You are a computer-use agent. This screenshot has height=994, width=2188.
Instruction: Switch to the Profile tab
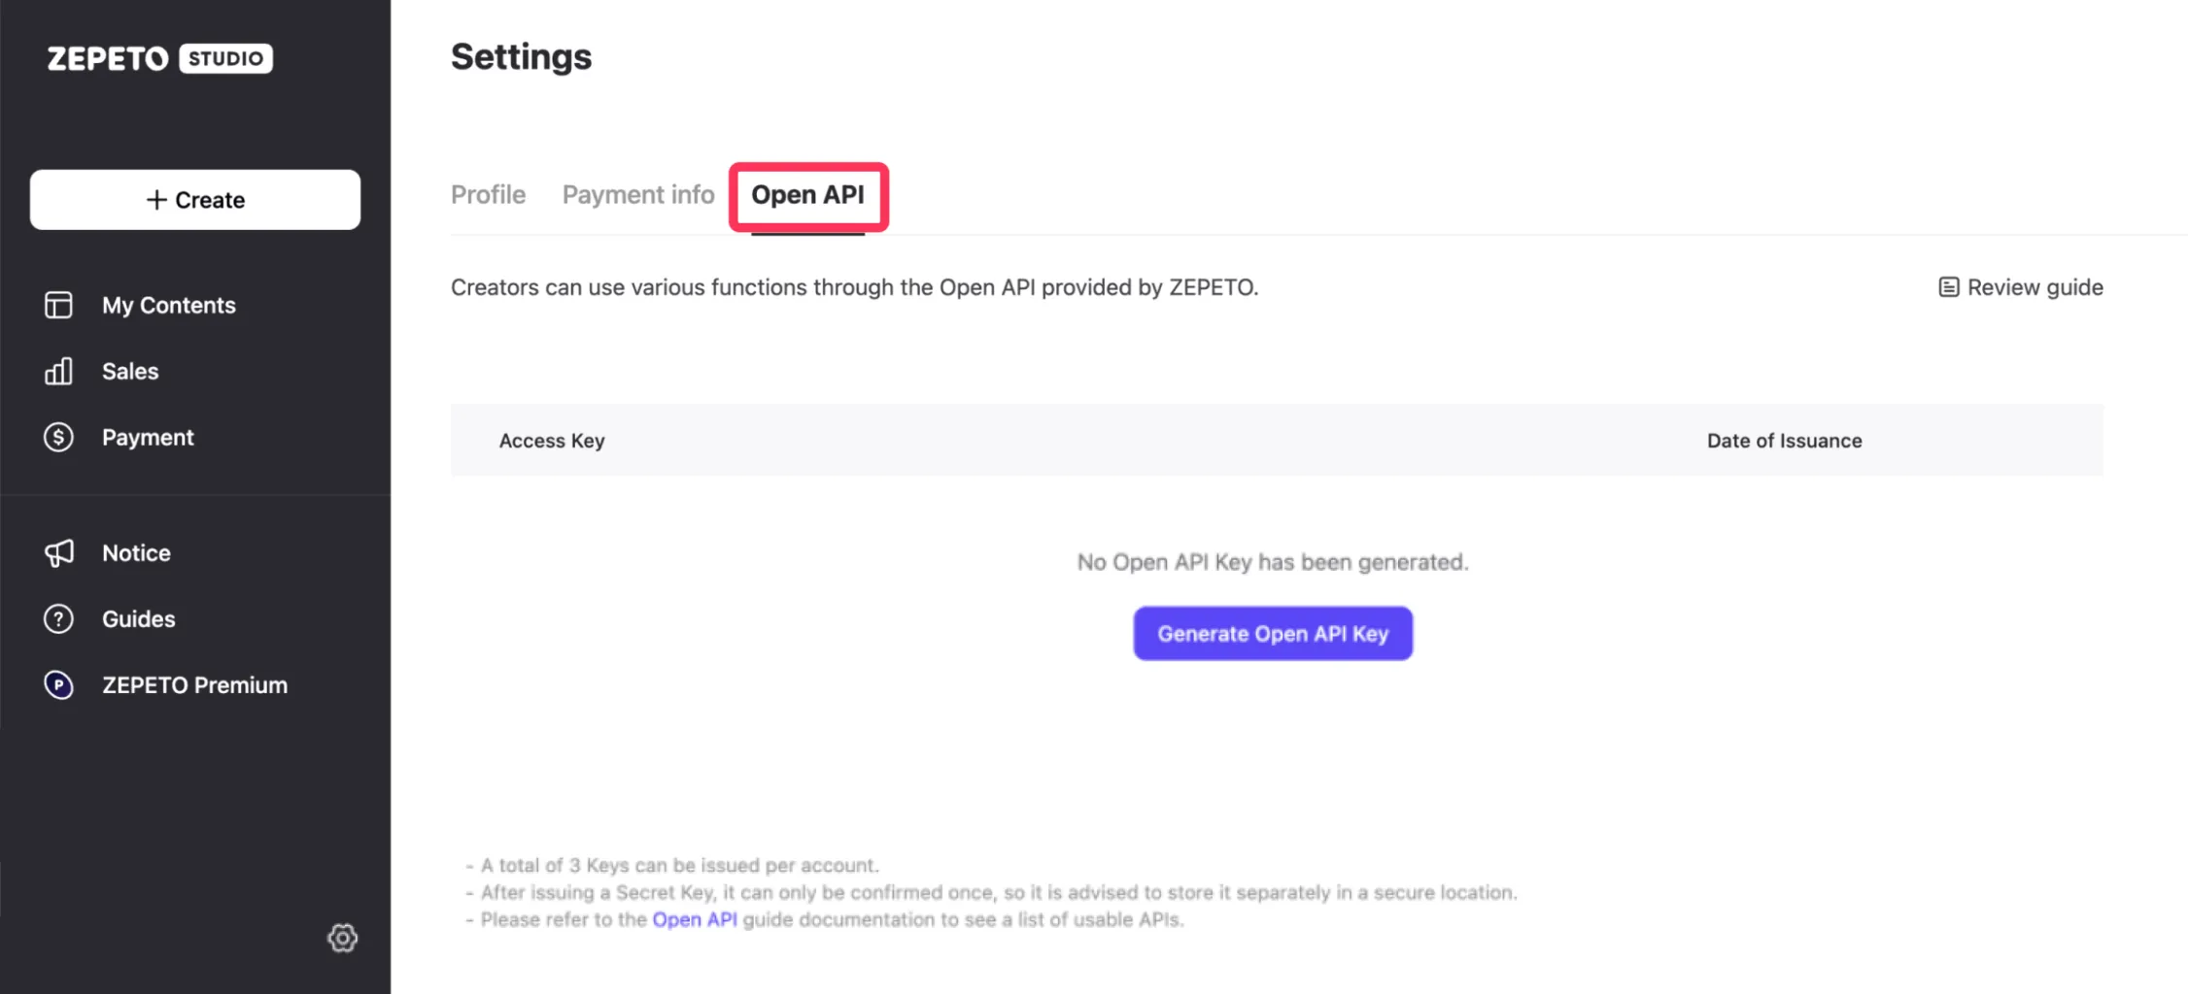[488, 195]
